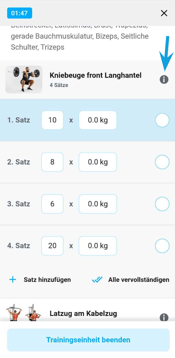Close the workout with the X icon

pyautogui.click(x=164, y=13)
